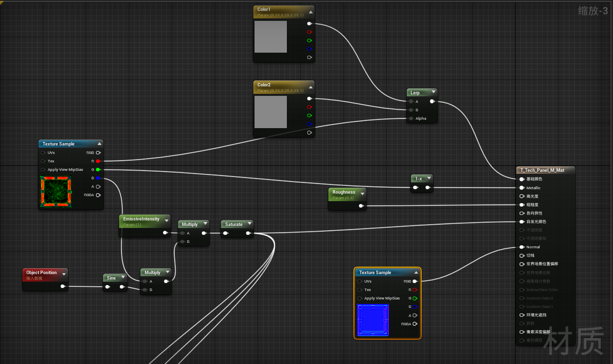Click the 环境光遮挡 input pin on material output
This screenshot has height=364, width=613.
pyautogui.click(x=522, y=315)
